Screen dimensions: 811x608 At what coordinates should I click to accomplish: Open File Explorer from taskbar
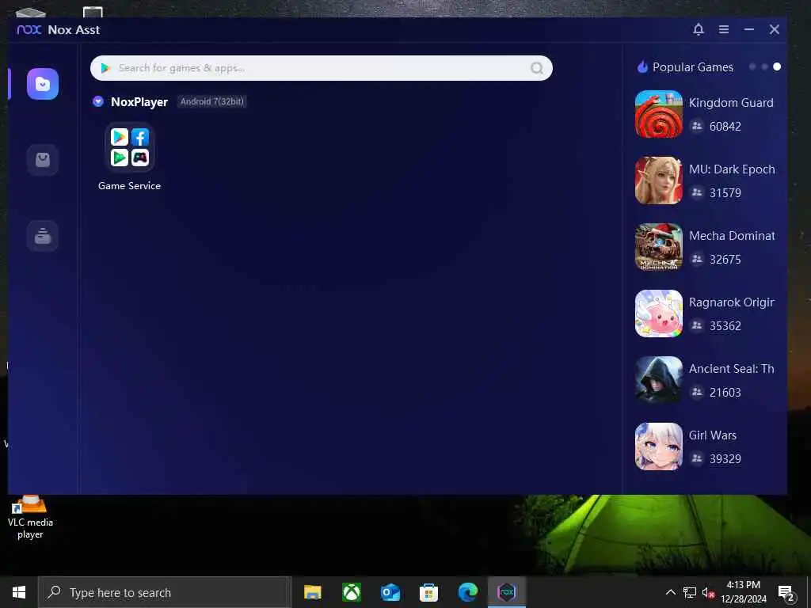click(312, 592)
